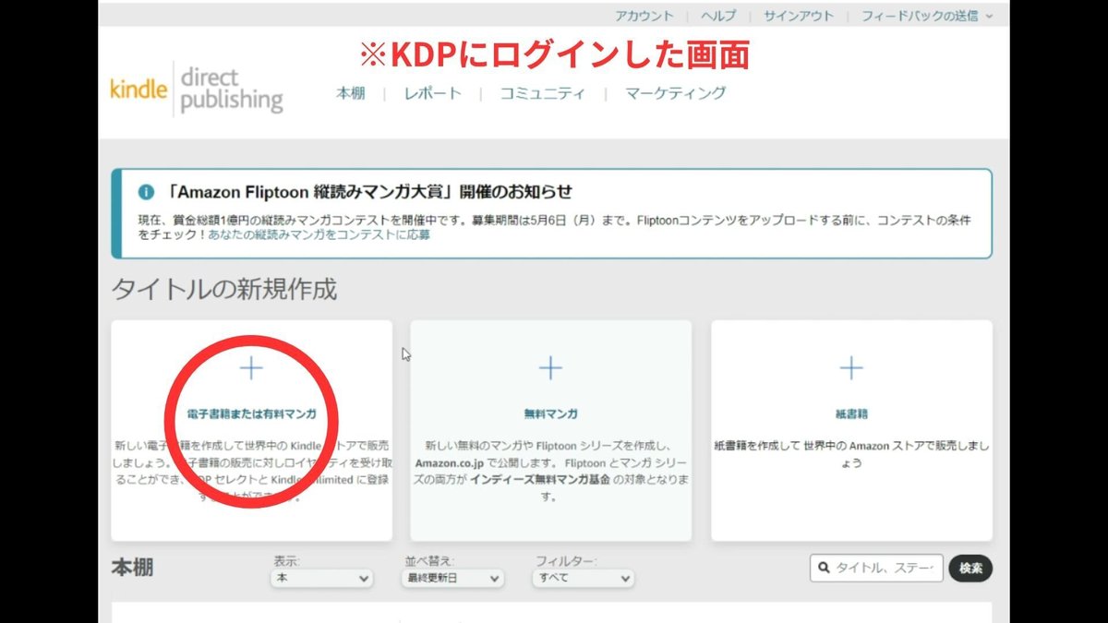Click the 検索 button
This screenshot has width=1108, height=623.
(x=970, y=569)
